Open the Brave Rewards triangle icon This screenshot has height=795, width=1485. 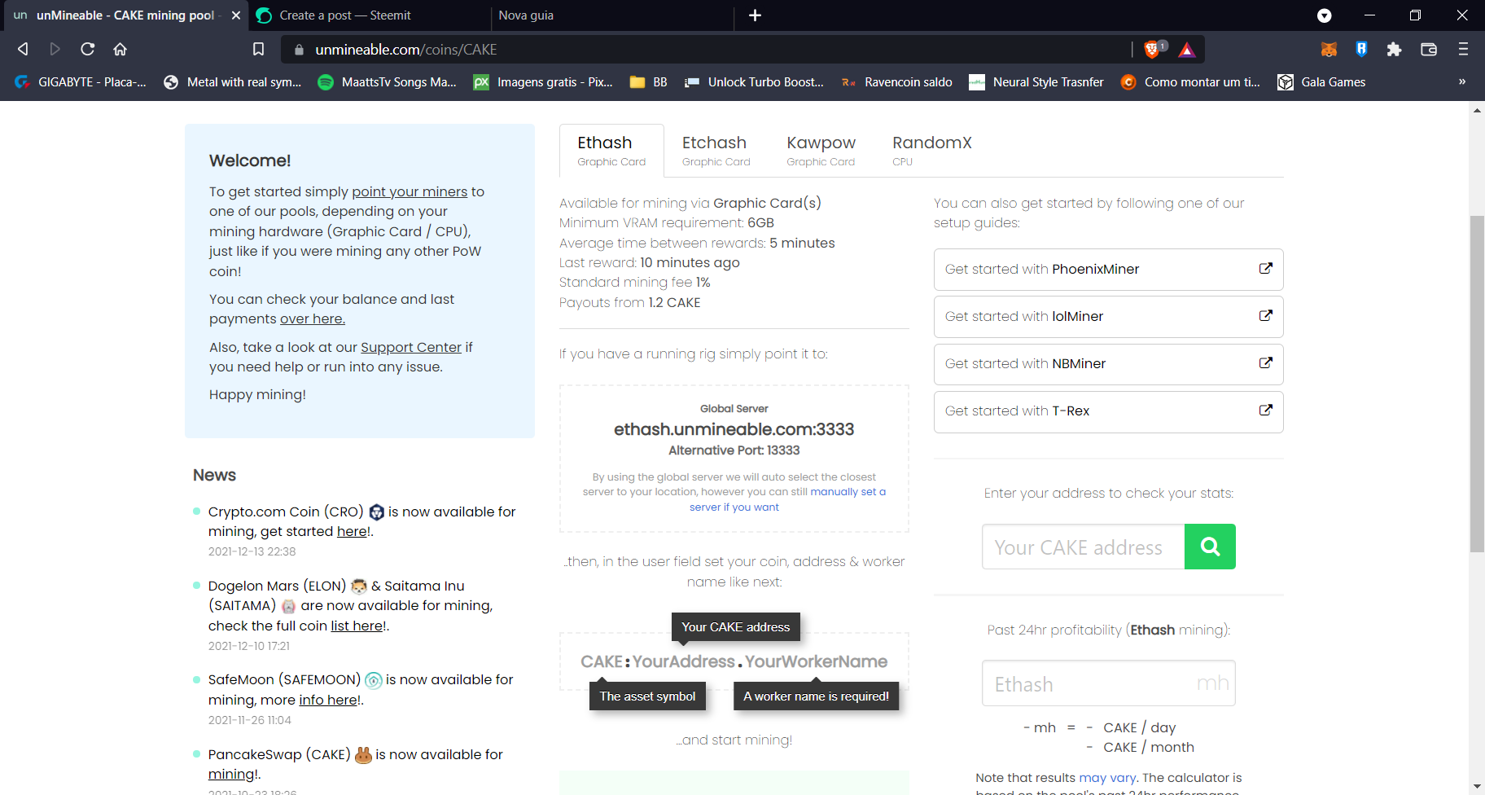[x=1187, y=50]
